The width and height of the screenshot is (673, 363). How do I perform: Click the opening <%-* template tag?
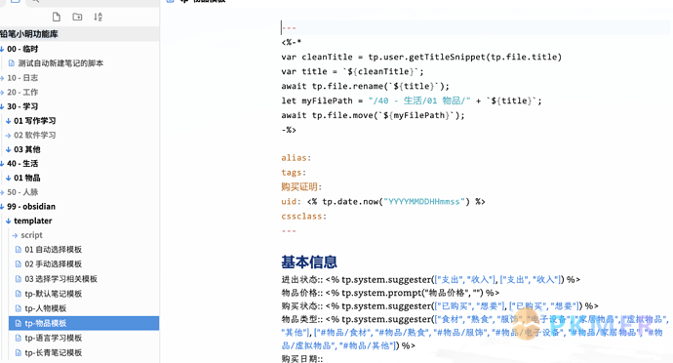point(292,42)
